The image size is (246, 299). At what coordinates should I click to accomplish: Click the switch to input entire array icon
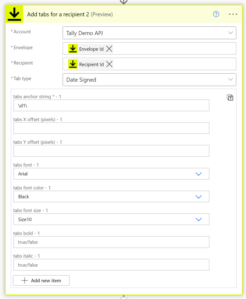tap(230, 97)
